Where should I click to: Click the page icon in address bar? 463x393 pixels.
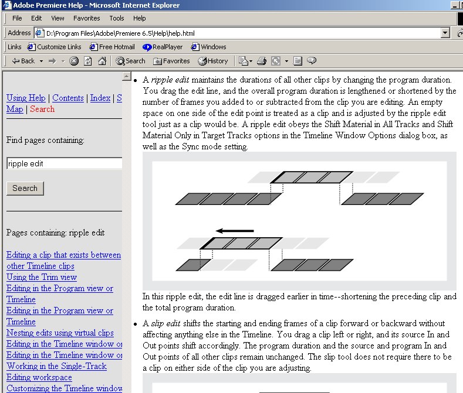[39, 33]
